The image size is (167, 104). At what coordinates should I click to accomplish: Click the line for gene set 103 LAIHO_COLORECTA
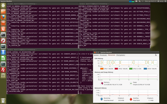42,83
